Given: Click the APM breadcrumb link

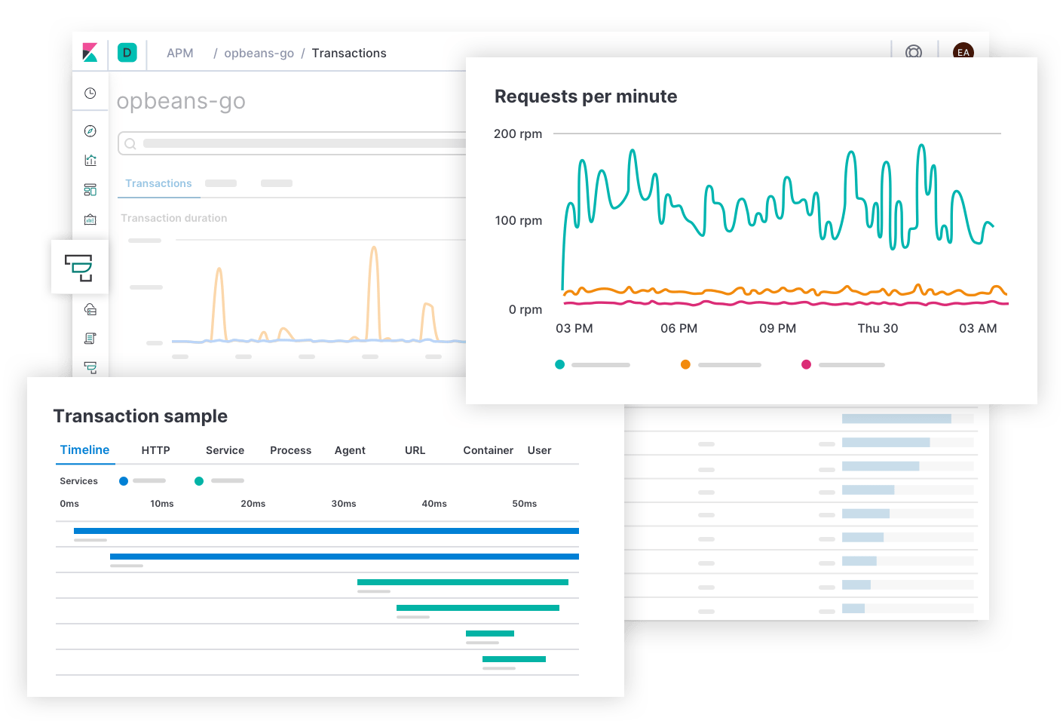Looking at the screenshot, I should 179,53.
